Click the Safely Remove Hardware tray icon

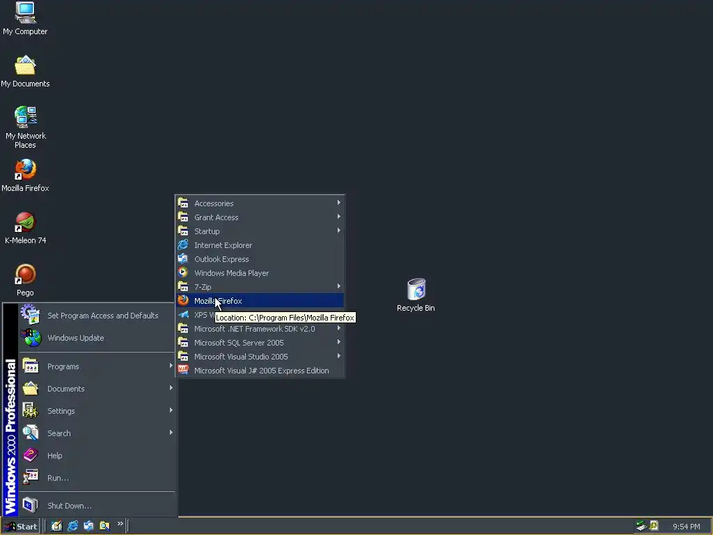(x=641, y=526)
